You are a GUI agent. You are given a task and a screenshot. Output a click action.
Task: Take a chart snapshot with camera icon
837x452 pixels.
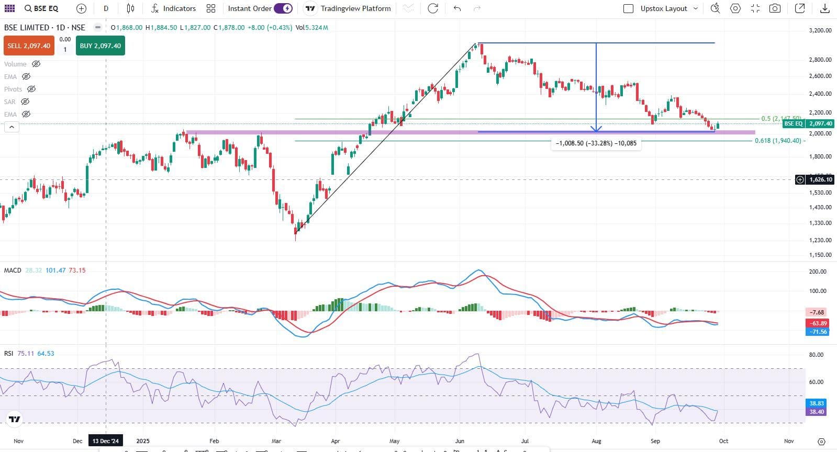tap(775, 8)
